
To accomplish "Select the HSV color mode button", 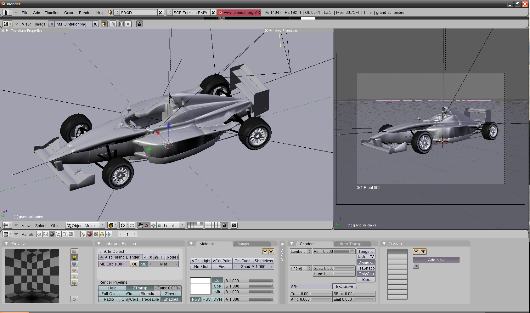I will point(206,299).
